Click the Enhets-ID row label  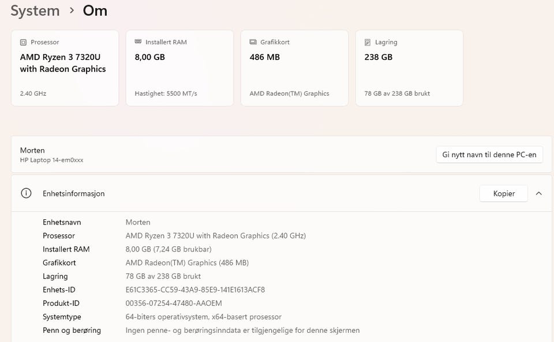tap(59, 290)
